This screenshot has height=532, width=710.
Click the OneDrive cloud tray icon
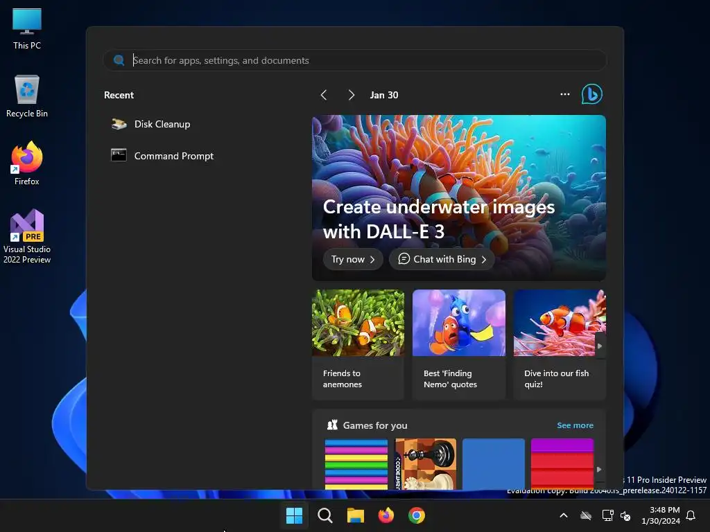(586, 515)
